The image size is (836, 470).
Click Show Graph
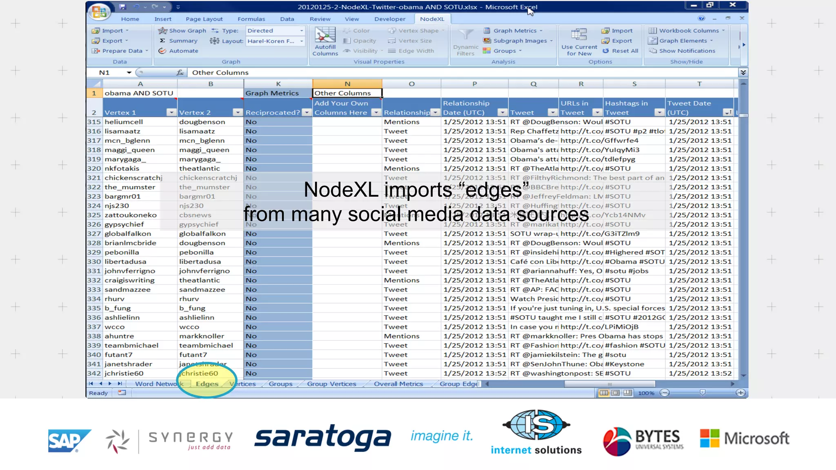click(x=182, y=31)
